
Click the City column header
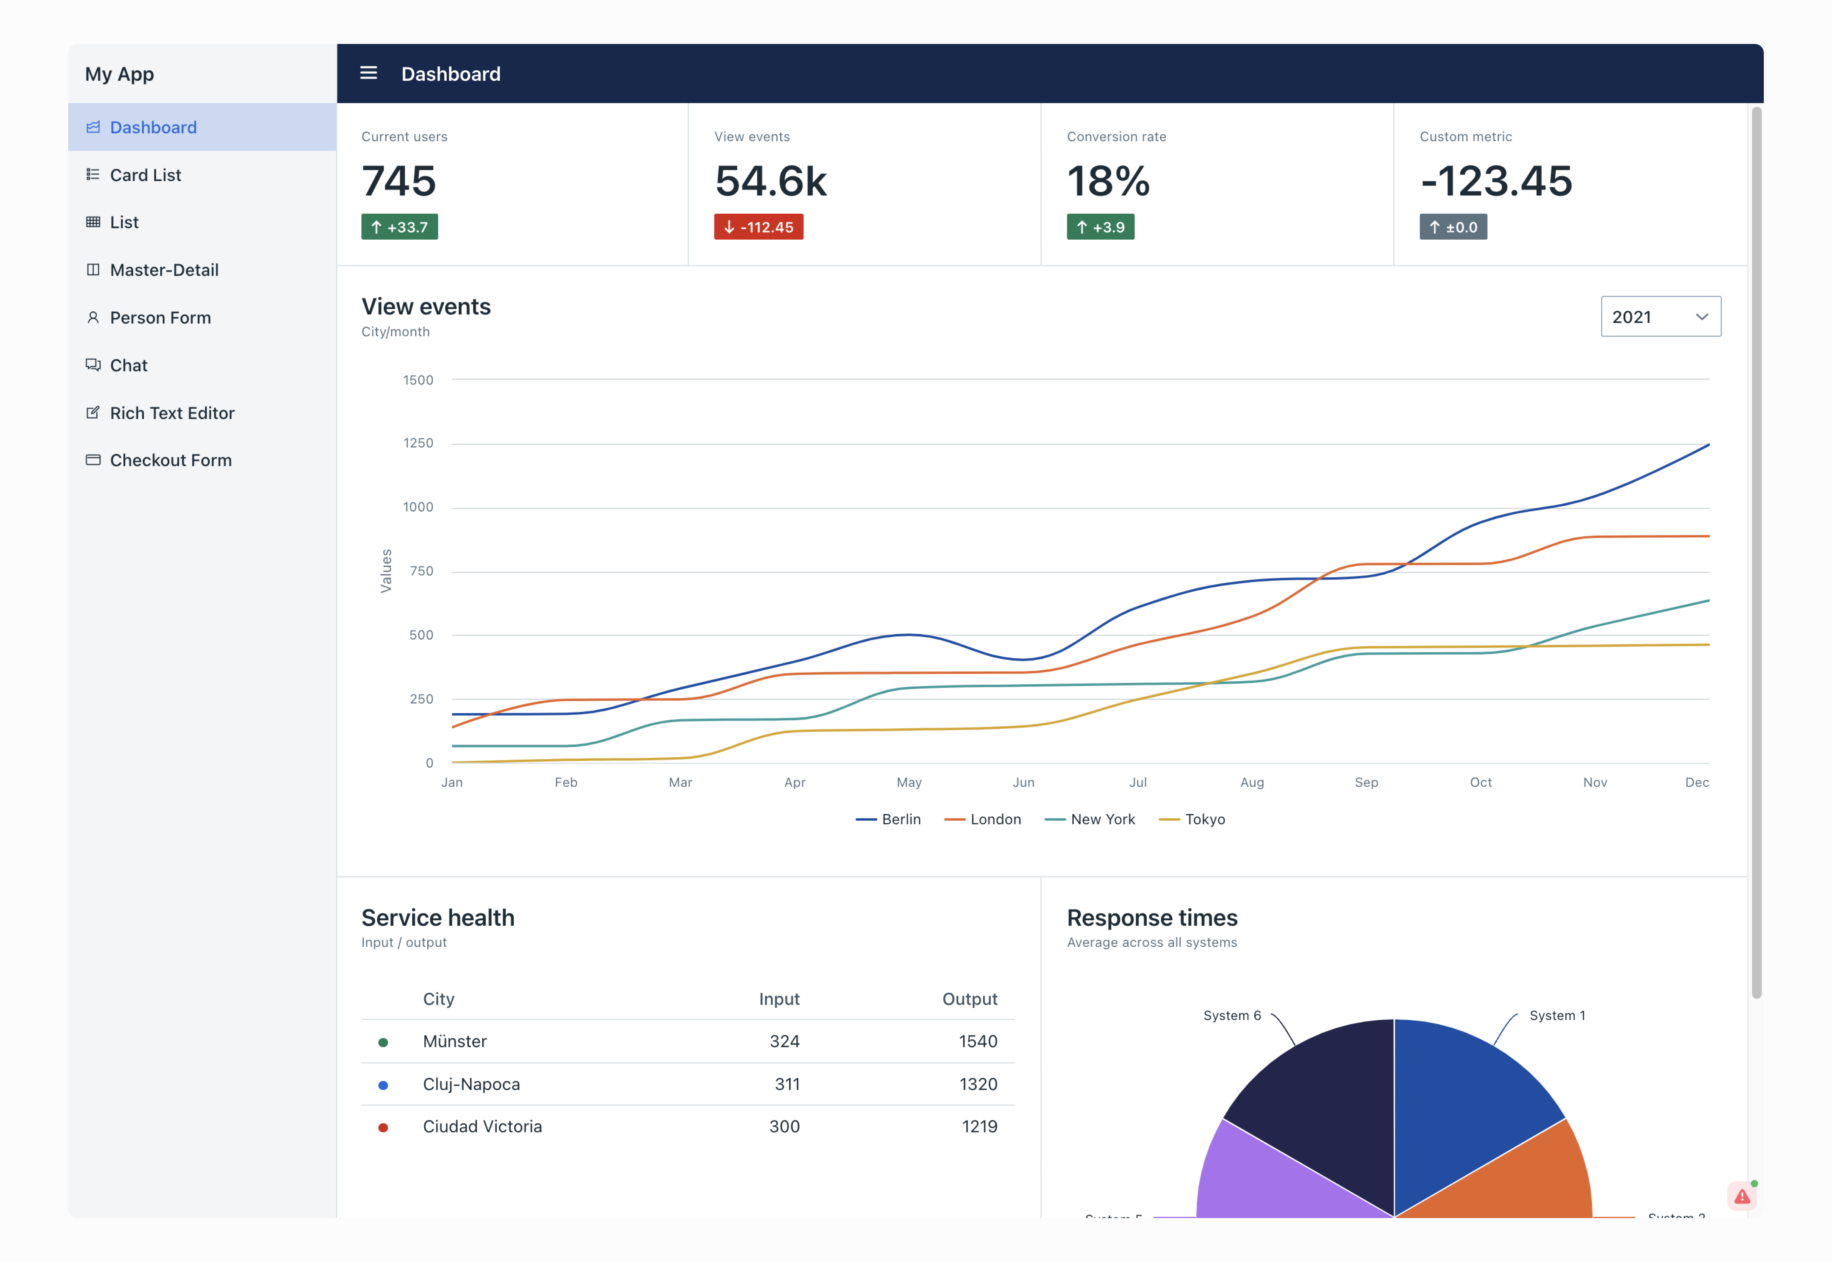point(438,999)
